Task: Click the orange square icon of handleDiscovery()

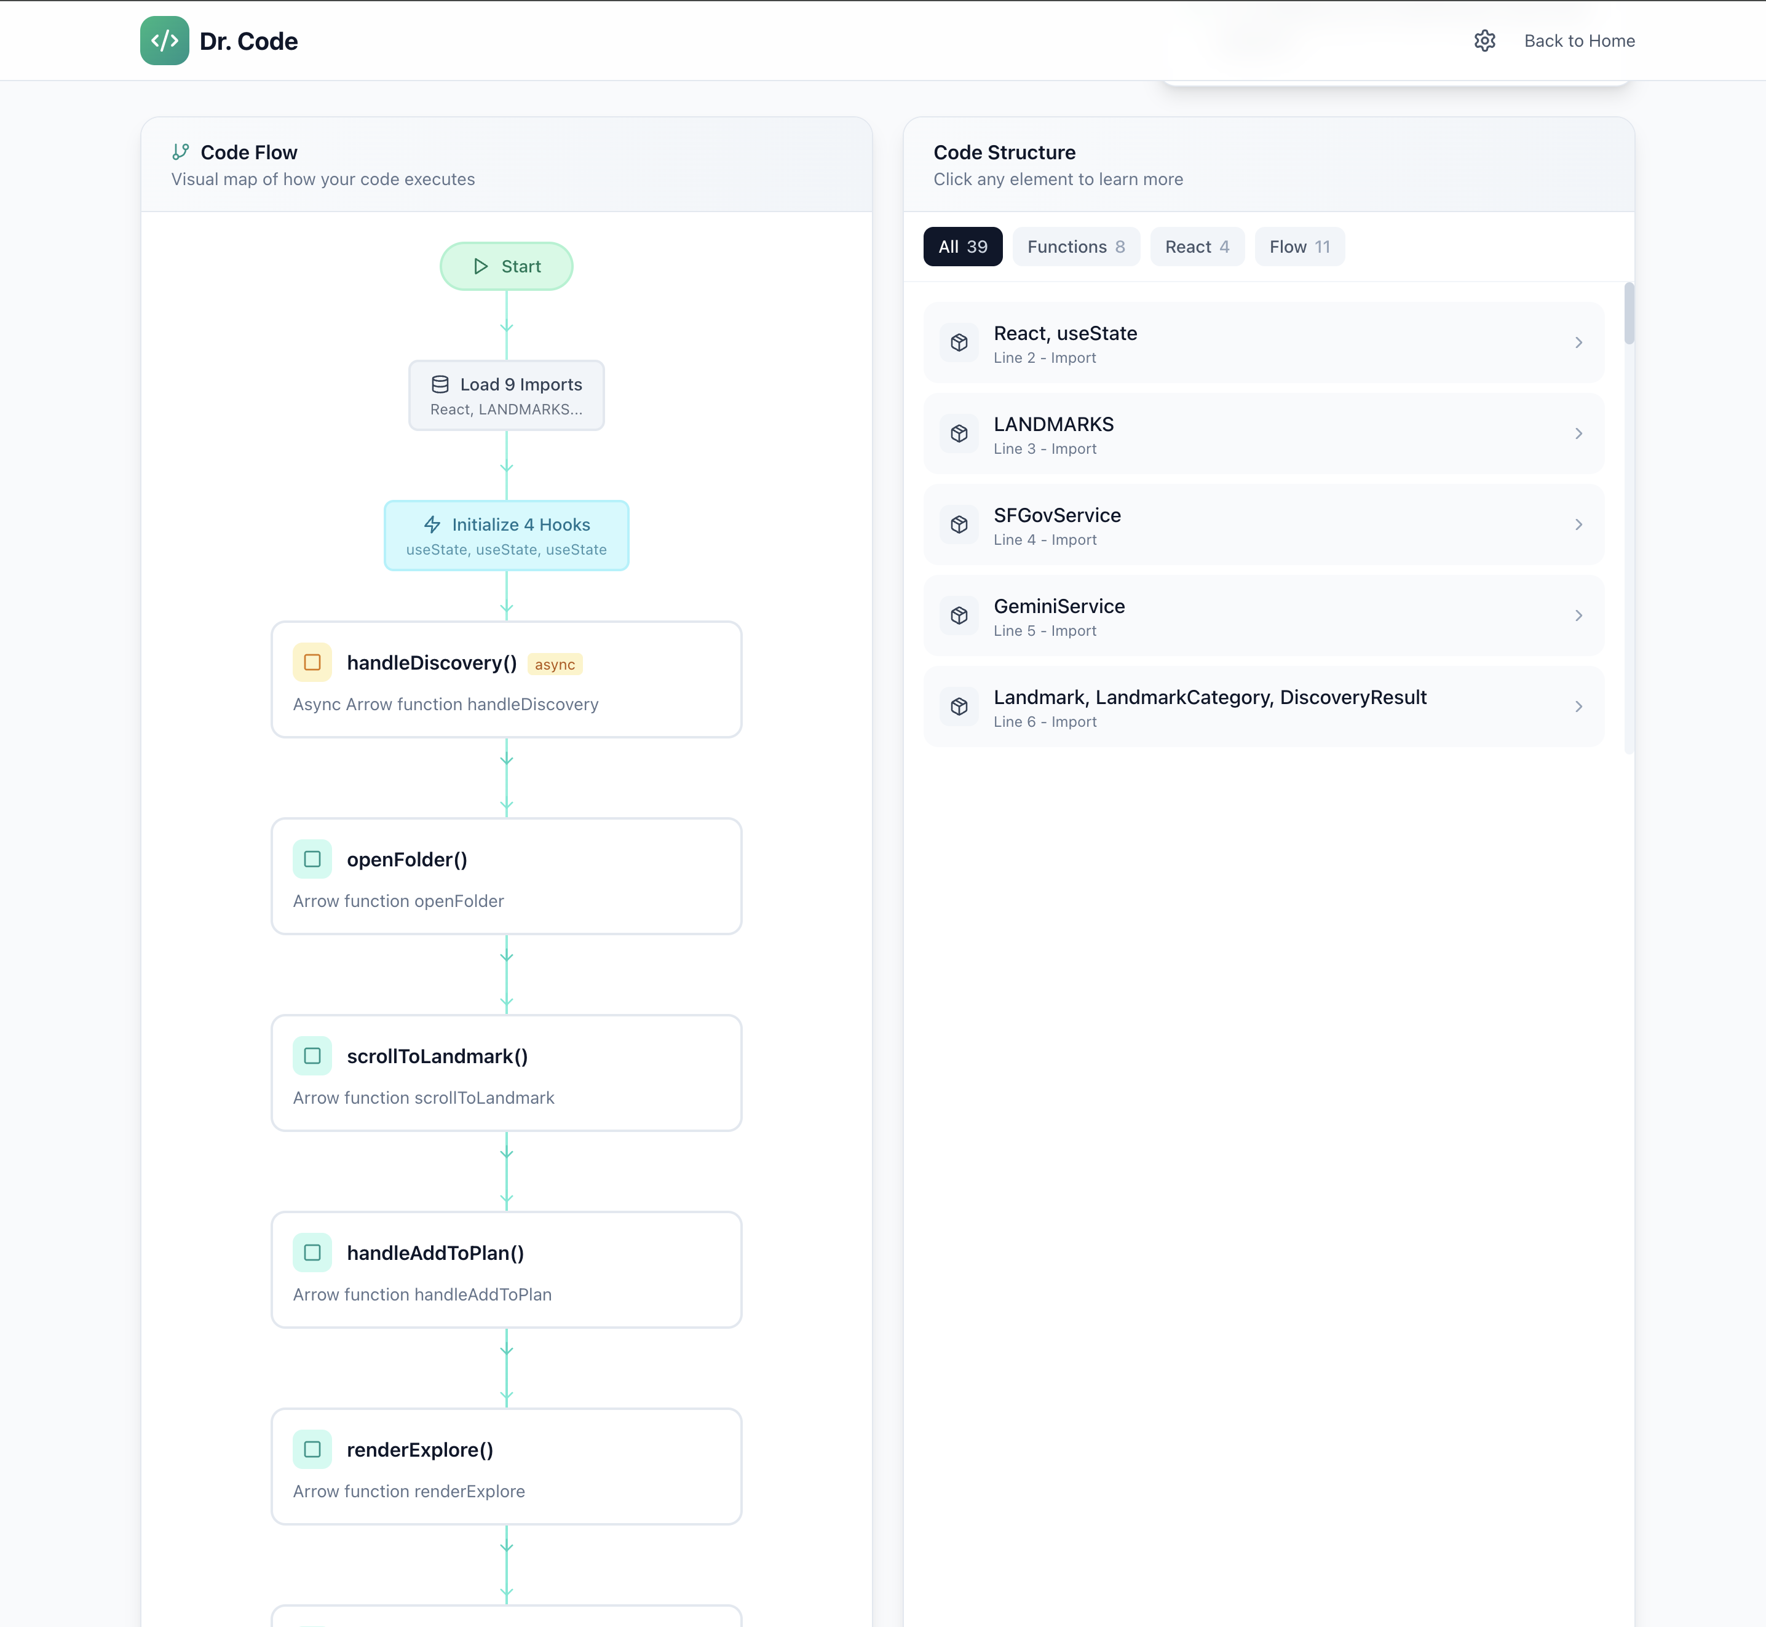Action: point(312,663)
